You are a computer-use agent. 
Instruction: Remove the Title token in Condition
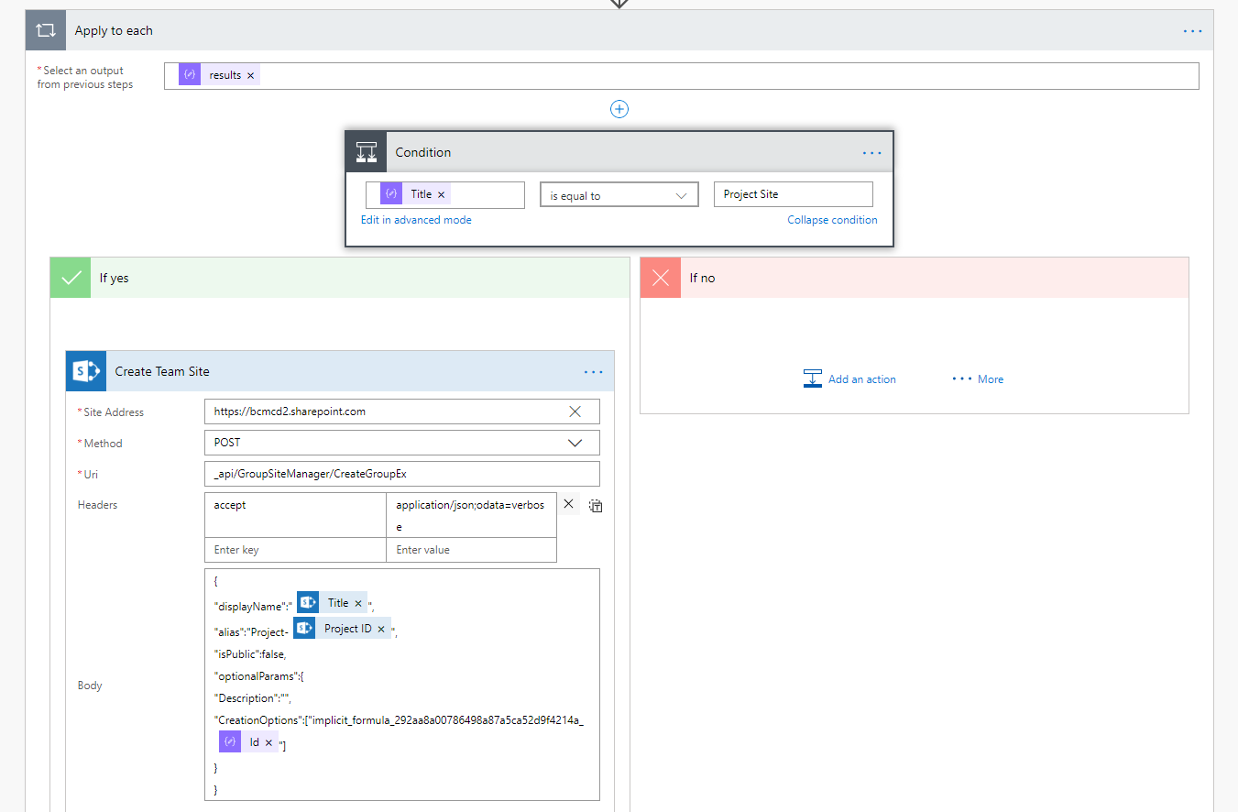441,195
